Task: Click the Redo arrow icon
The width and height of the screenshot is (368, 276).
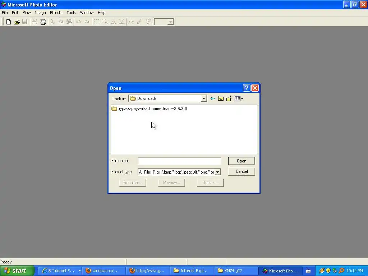Action: pyautogui.click(x=87, y=22)
